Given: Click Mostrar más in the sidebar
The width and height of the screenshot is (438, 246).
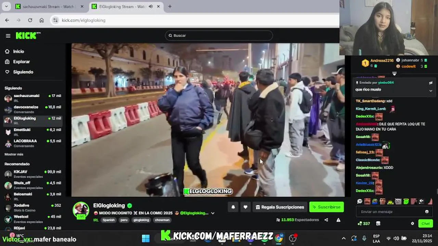Looking at the screenshot, I should point(14,154).
